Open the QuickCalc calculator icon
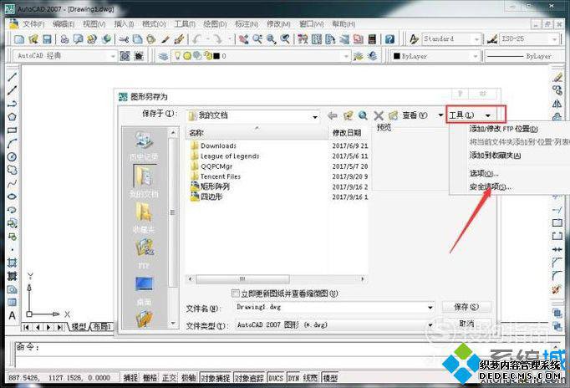 pyautogui.click(x=372, y=39)
